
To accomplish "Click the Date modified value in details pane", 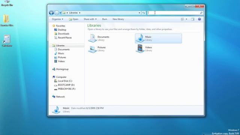I will click(95, 108).
